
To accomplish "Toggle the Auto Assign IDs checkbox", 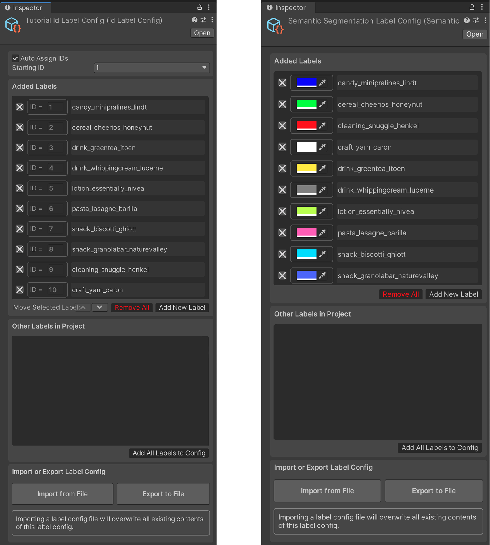I will (x=15, y=58).
